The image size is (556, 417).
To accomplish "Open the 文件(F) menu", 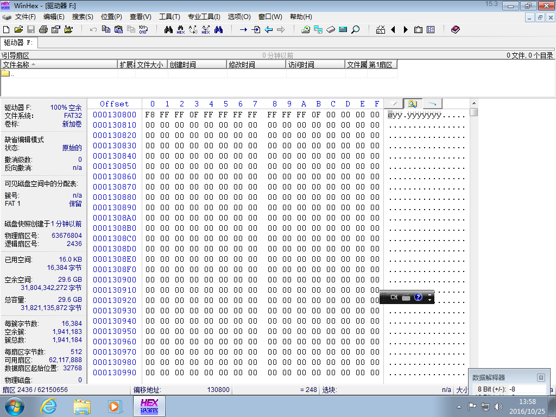I will click(25, 17).
